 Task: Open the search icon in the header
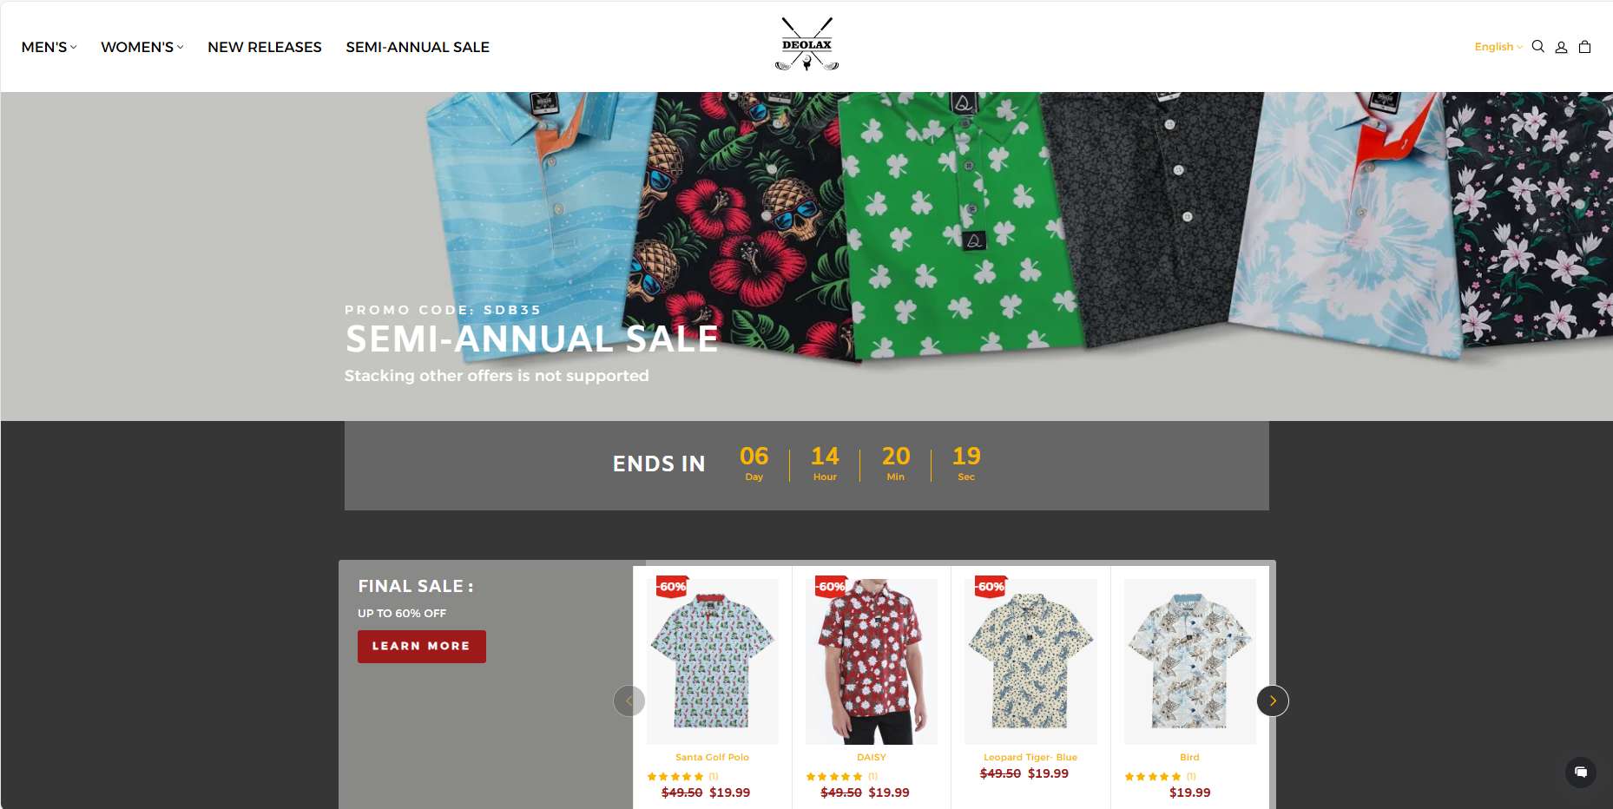(x=1537, y=47)
